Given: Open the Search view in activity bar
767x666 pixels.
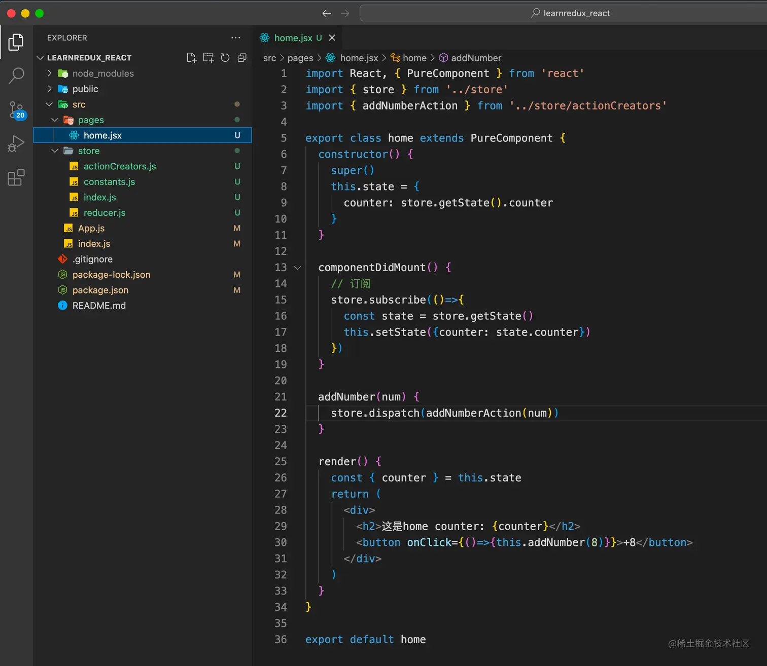Looking at the screenshot, I should 16,76.
